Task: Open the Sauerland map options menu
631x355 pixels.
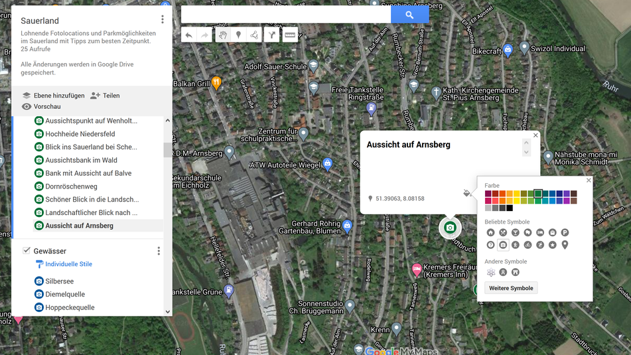Action: pos(163,19)
